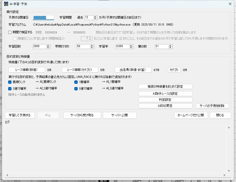The image size is (236, 182).
Task: Click the app icon in title bar
Action: (x=6, y=4)
